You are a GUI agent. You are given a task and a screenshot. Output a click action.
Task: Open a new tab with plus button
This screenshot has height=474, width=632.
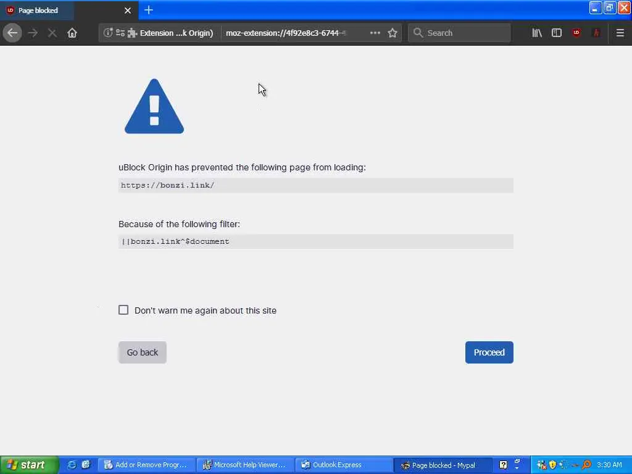tap(148, 10)
